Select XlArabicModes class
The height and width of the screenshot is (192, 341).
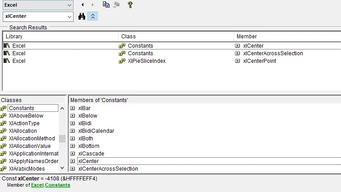[x=27, y=169]
